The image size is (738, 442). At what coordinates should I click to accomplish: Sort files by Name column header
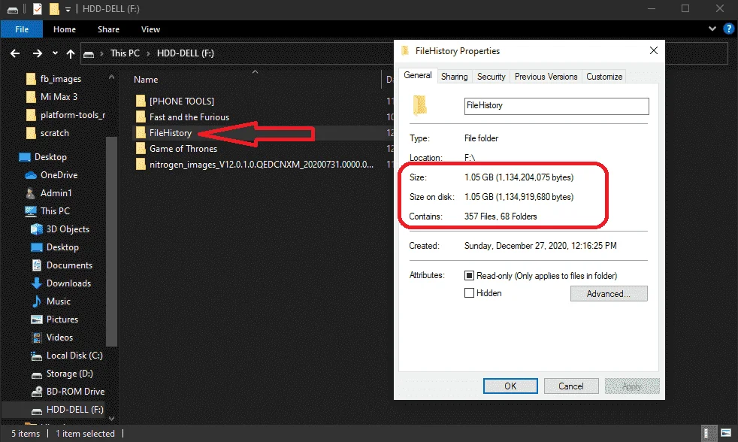pyautogui.click(x=146, y=80)
